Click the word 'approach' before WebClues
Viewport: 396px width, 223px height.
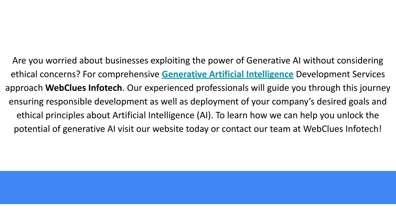24,88
